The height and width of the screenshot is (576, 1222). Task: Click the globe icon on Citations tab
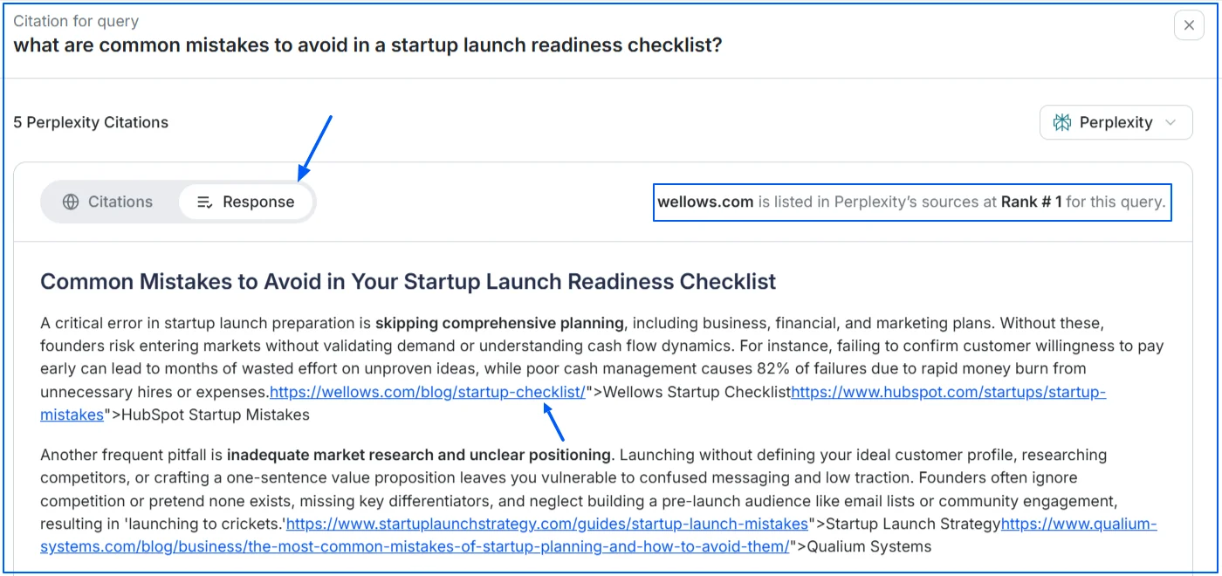pyautogui.click(x=71, y=202)
